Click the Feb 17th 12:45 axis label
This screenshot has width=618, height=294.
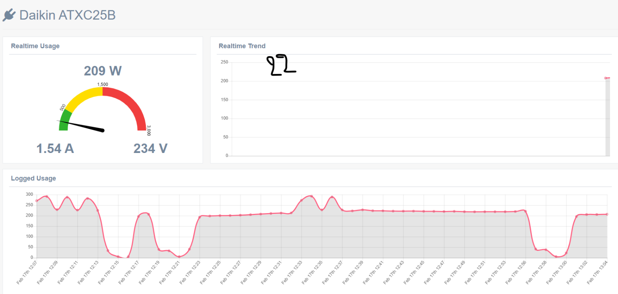point(414,273)
